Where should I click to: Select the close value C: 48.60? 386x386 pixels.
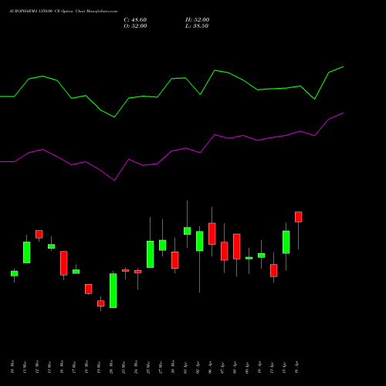click(x=135, y=20)
